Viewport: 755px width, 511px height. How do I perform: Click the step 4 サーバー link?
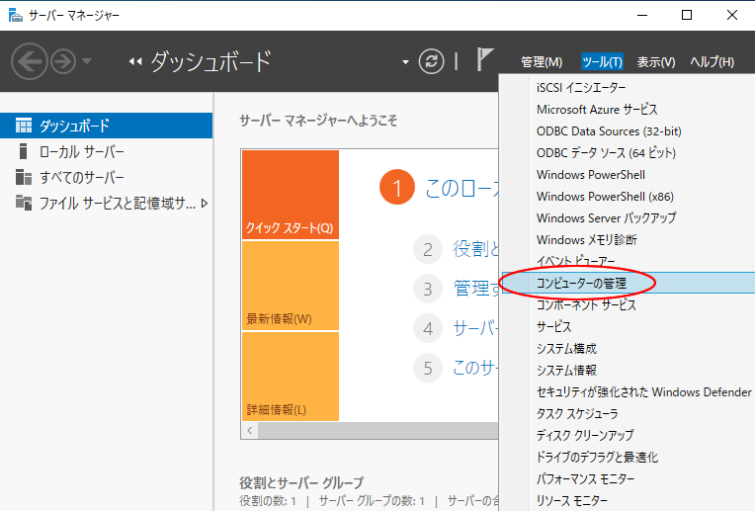475,328
